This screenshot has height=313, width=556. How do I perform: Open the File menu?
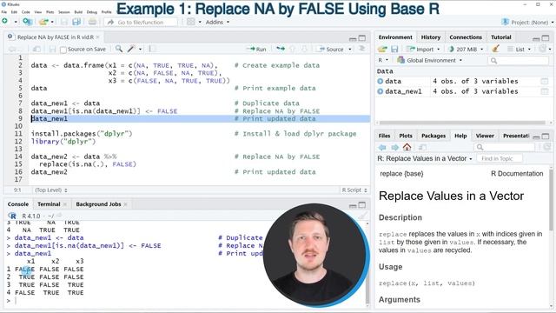(x=3, y=11)
